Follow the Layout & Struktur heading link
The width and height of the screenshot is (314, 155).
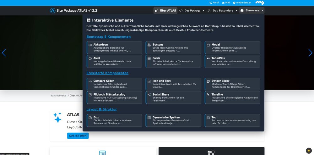101,109
